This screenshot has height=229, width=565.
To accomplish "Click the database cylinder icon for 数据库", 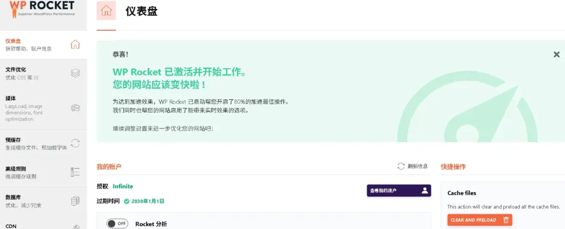I will [75, 201].
